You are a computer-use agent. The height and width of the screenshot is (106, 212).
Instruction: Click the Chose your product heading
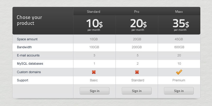click(x=29, y=20)
